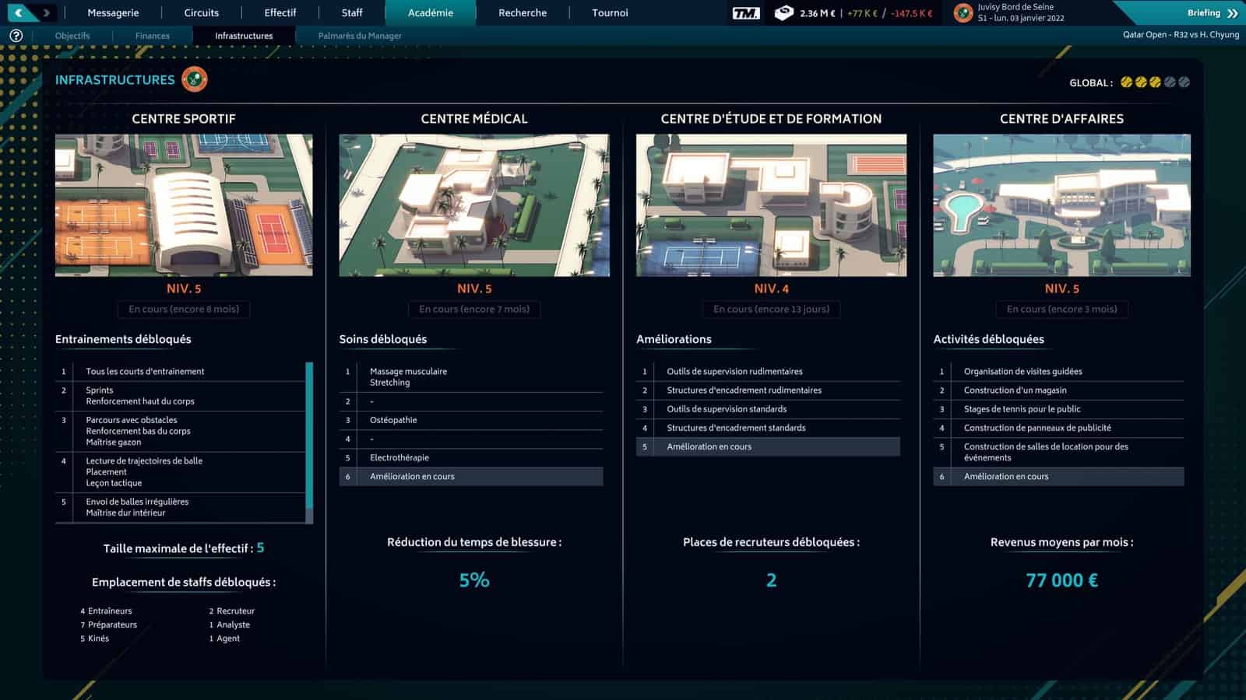Screen dimensions: 1246x700
Task: Click the TM logo icon
Action: (745, 13)
